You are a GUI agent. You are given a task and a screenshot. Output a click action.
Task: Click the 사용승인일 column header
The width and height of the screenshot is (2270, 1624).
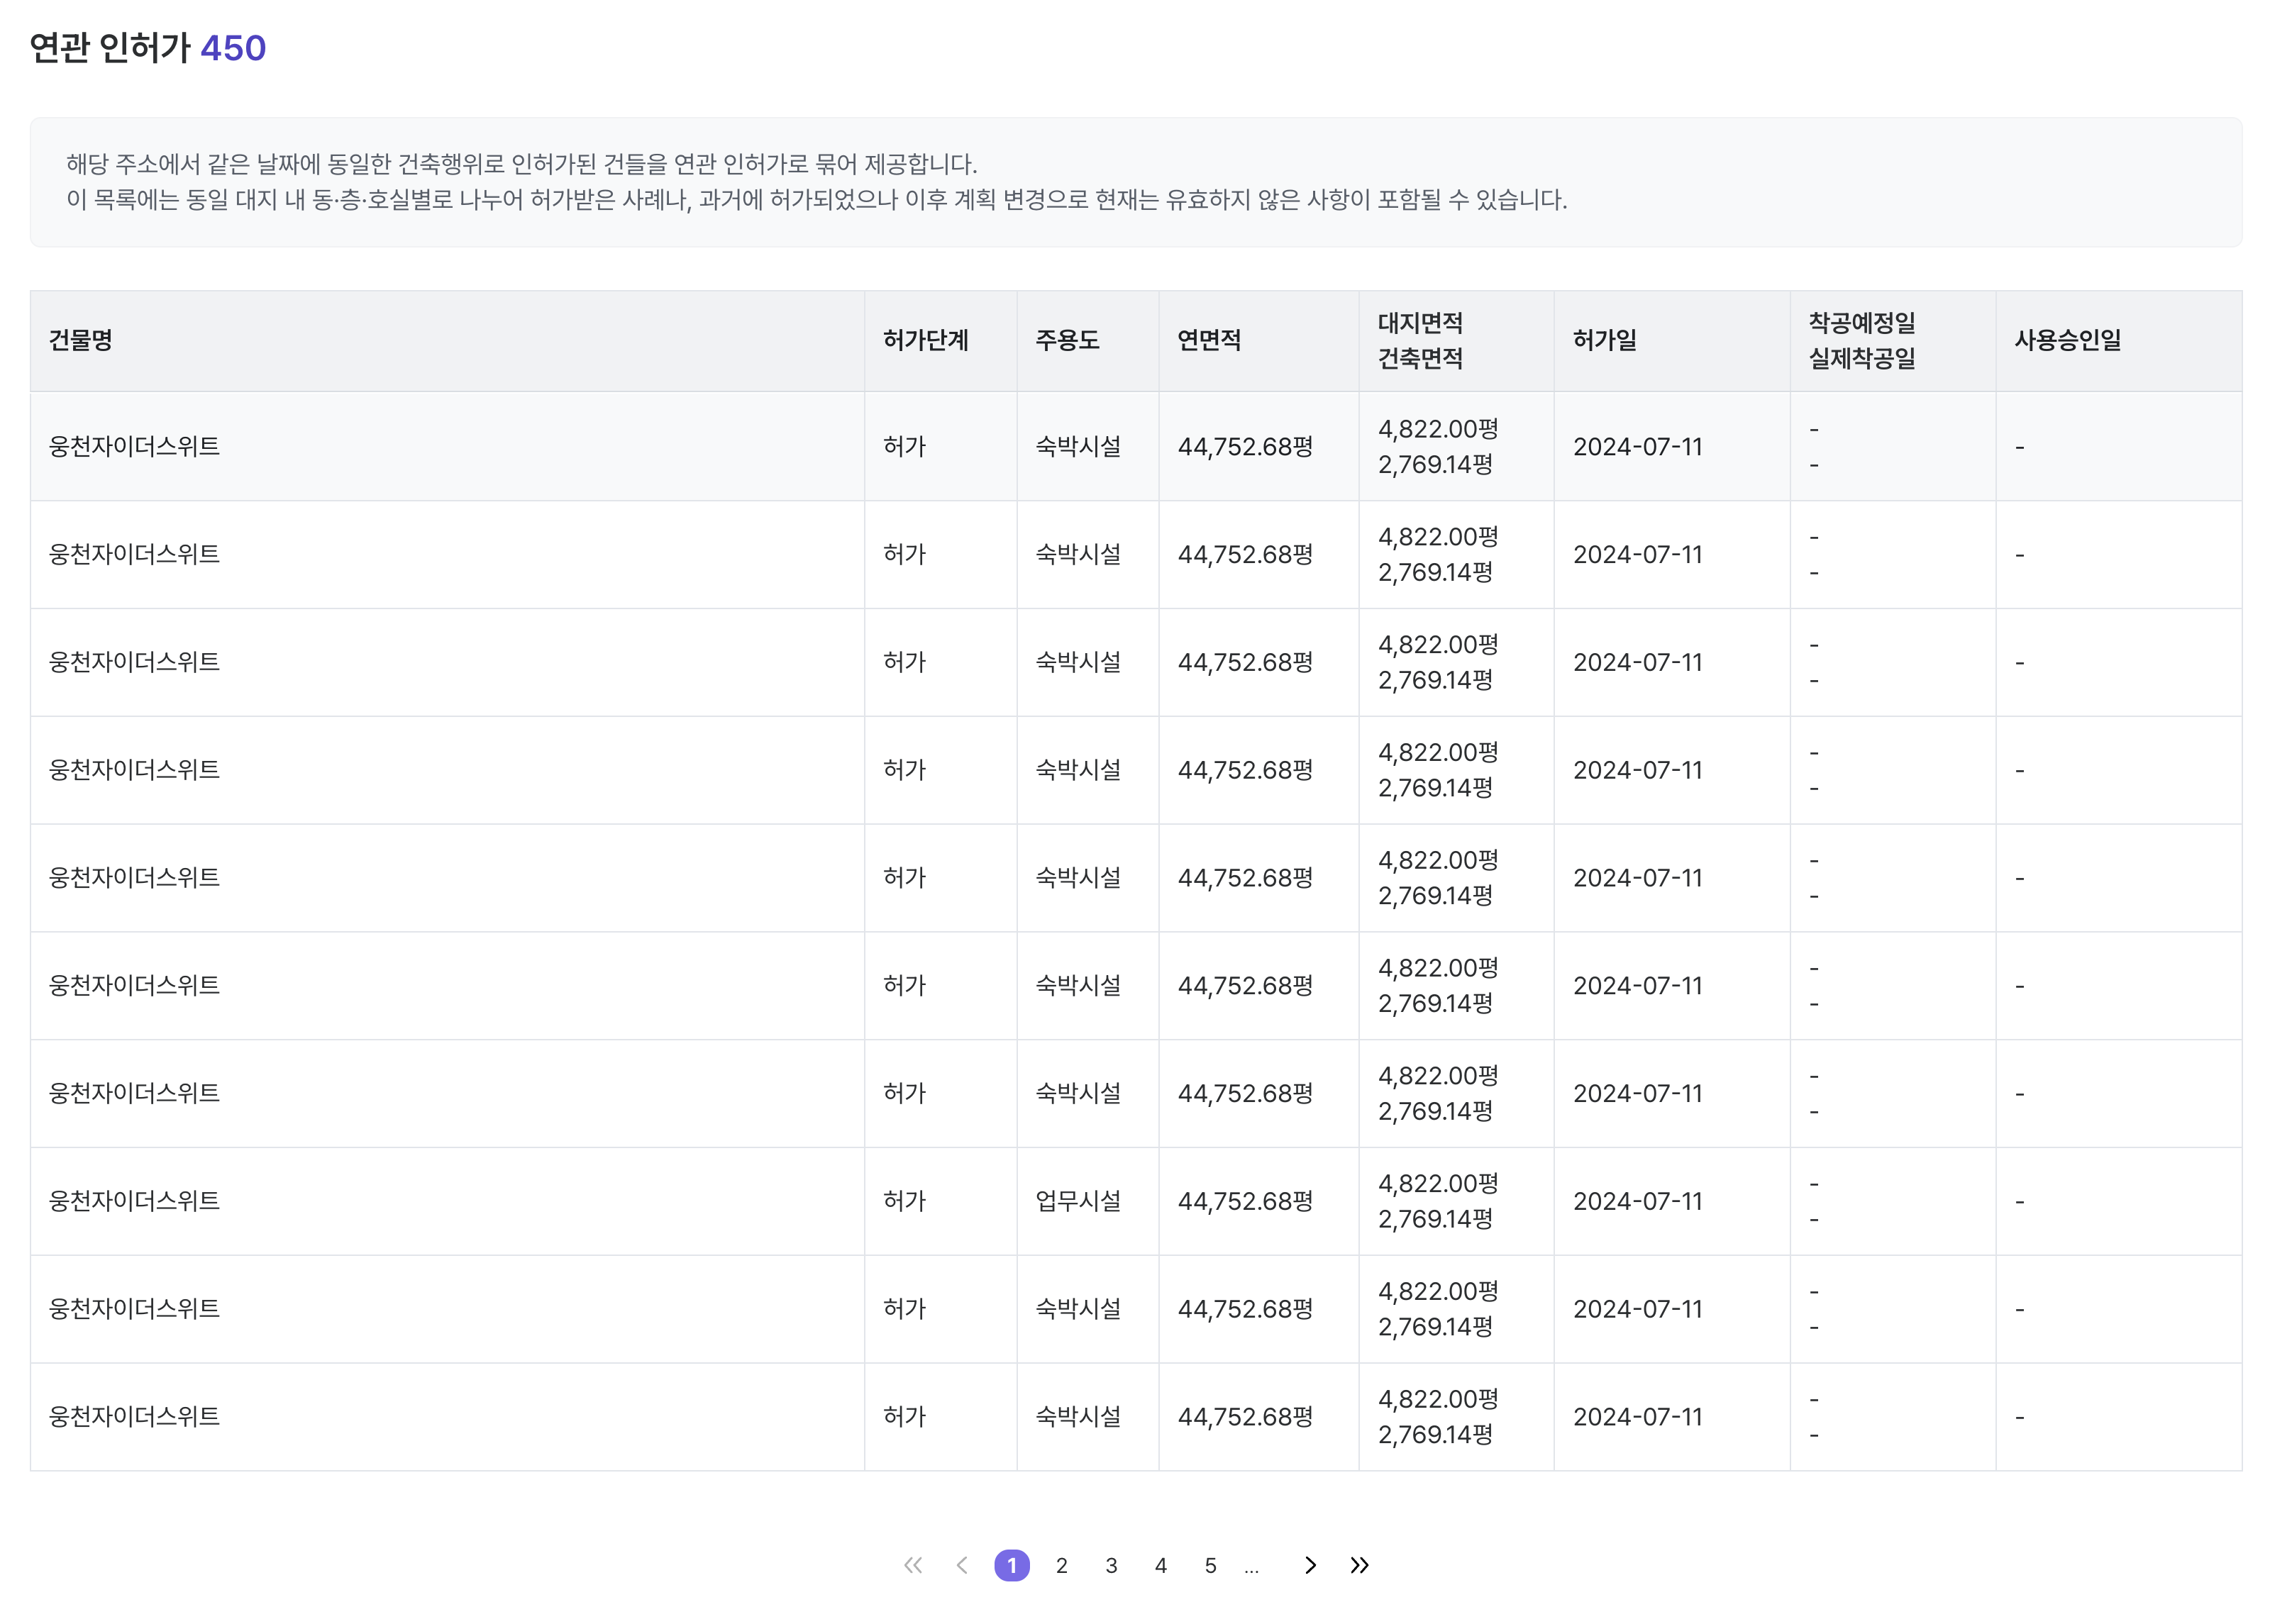coord(2067,340)
